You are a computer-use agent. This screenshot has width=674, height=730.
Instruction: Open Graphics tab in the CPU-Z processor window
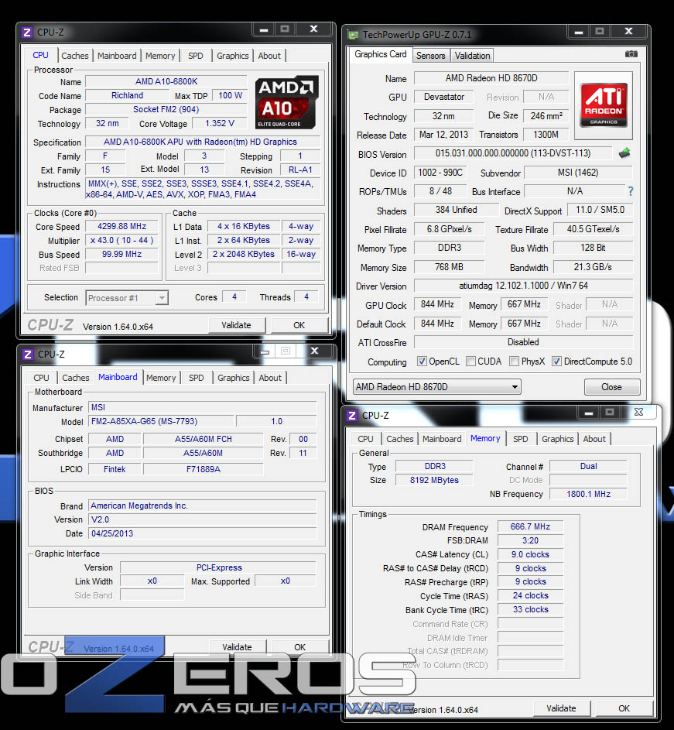[x=232, y=56]
